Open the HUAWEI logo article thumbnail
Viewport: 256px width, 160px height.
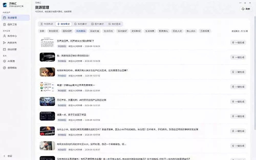point(47,131)
